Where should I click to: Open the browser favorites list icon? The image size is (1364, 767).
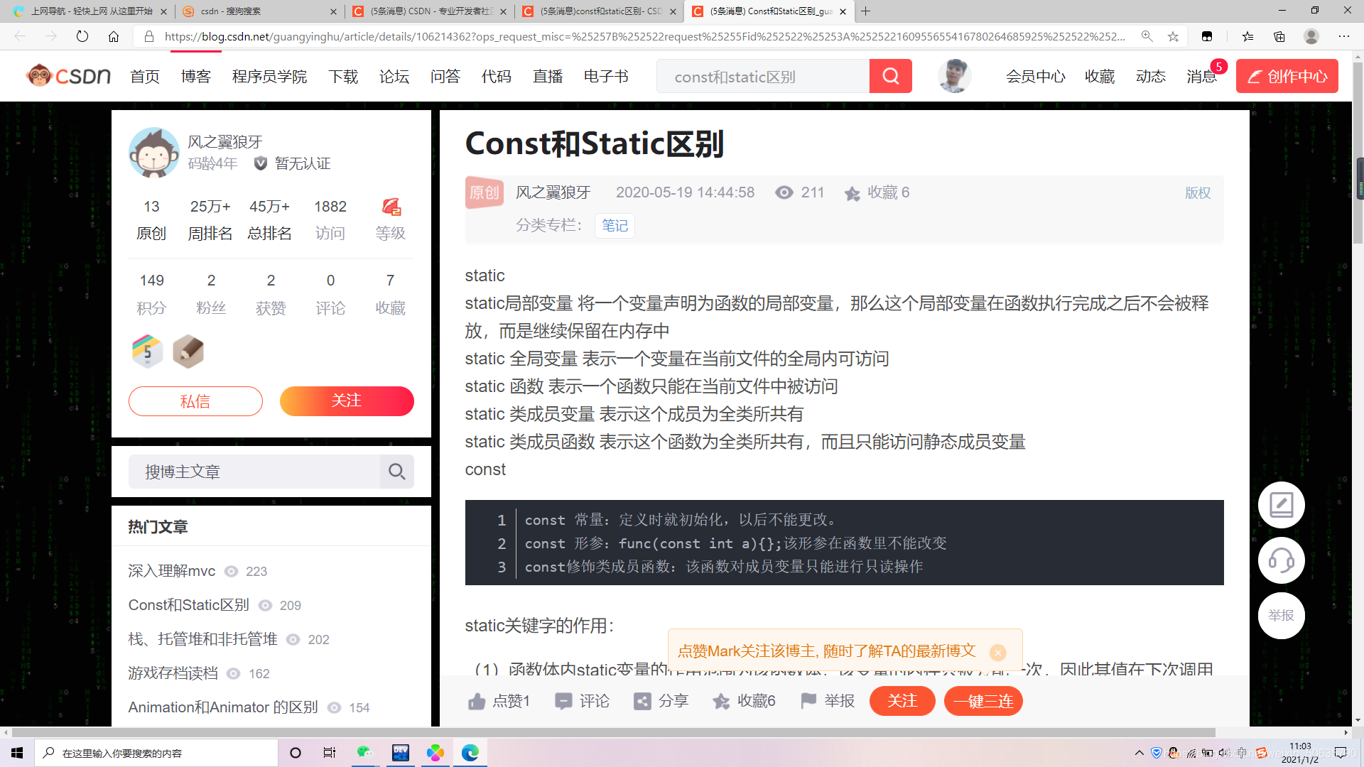pos(1247,36)
